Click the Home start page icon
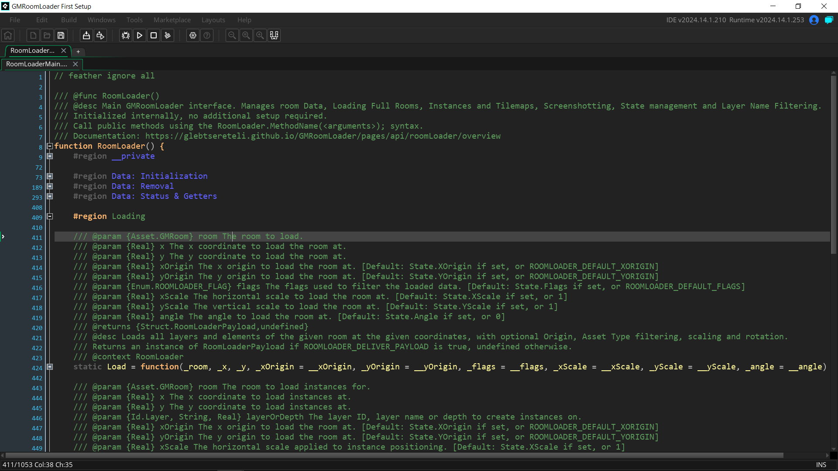The image size is (838, 471). point(8,36)
